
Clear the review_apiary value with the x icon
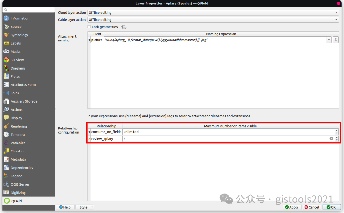(x=332, y=138)
